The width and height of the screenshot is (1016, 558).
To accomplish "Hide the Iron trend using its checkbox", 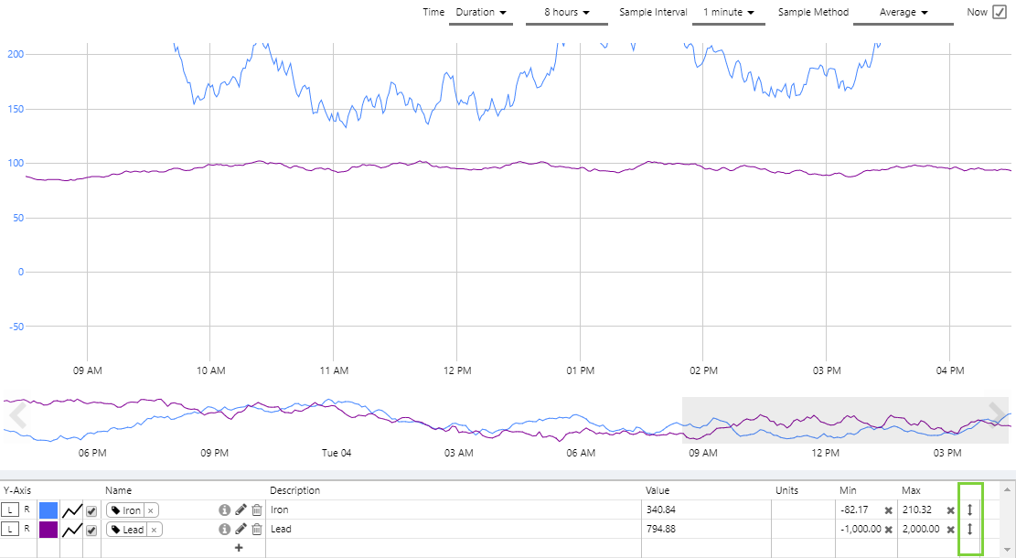I will tap(91, 510).
